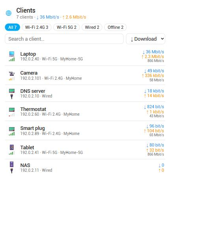The image size is (213, 229).
Task: Click the Tablet signal strength bars
Action: tap(12, 153)
